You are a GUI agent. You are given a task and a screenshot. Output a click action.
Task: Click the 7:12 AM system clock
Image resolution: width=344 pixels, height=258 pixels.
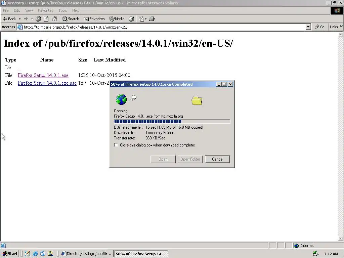pos(331,254)
